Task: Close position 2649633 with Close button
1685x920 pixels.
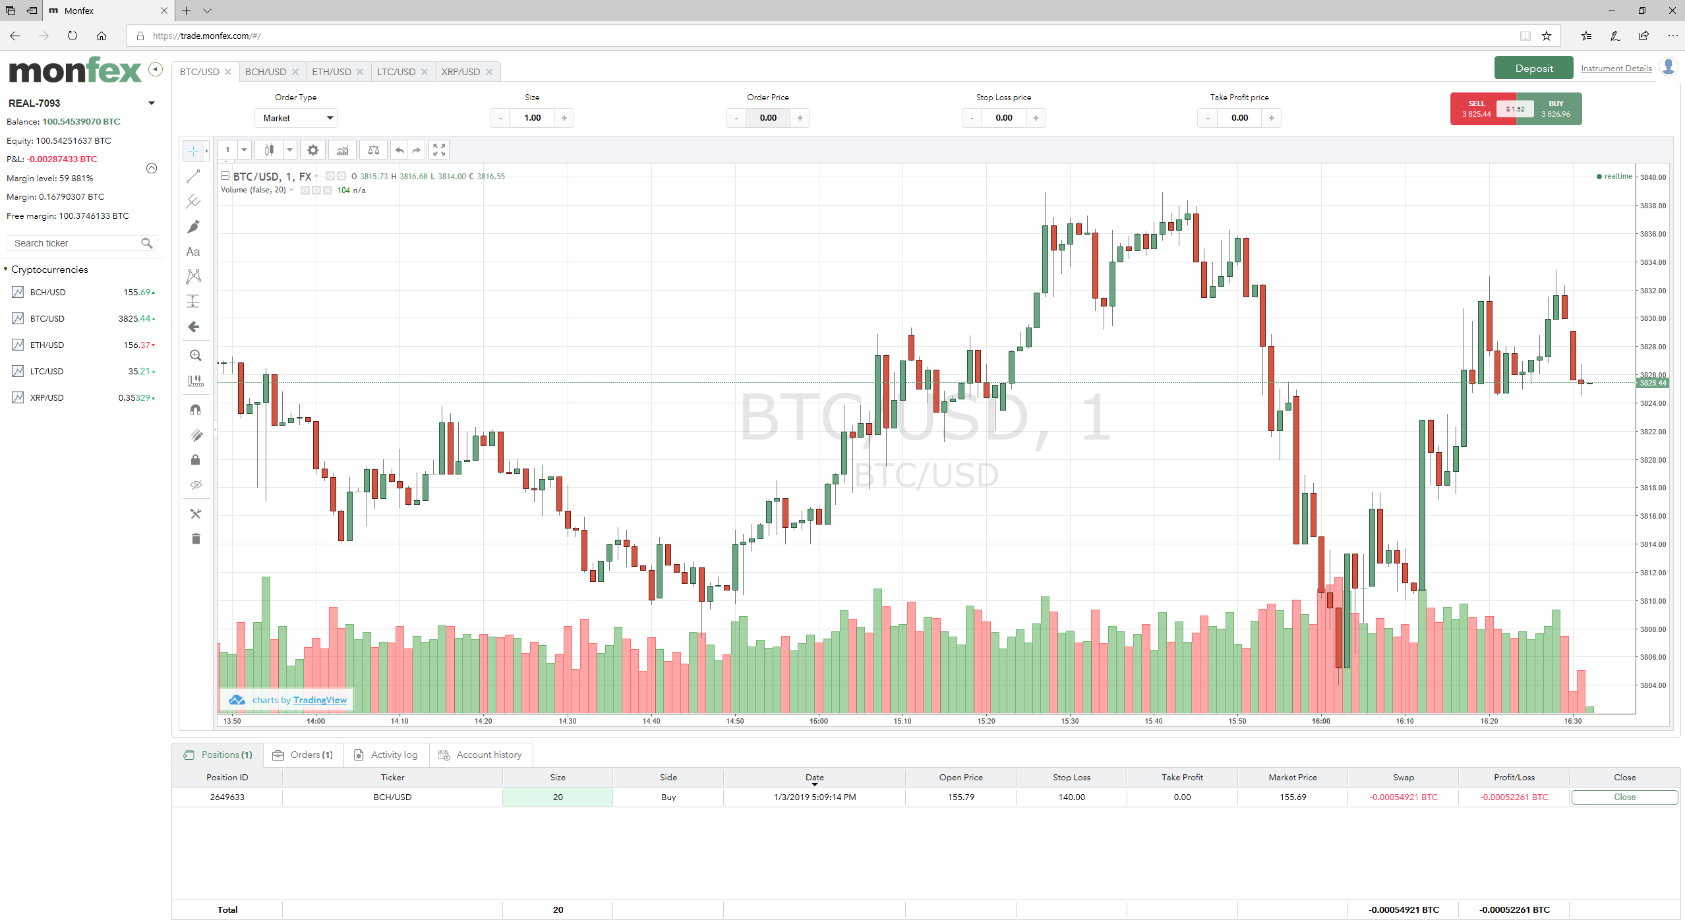Action: (x=1624, y=797)
